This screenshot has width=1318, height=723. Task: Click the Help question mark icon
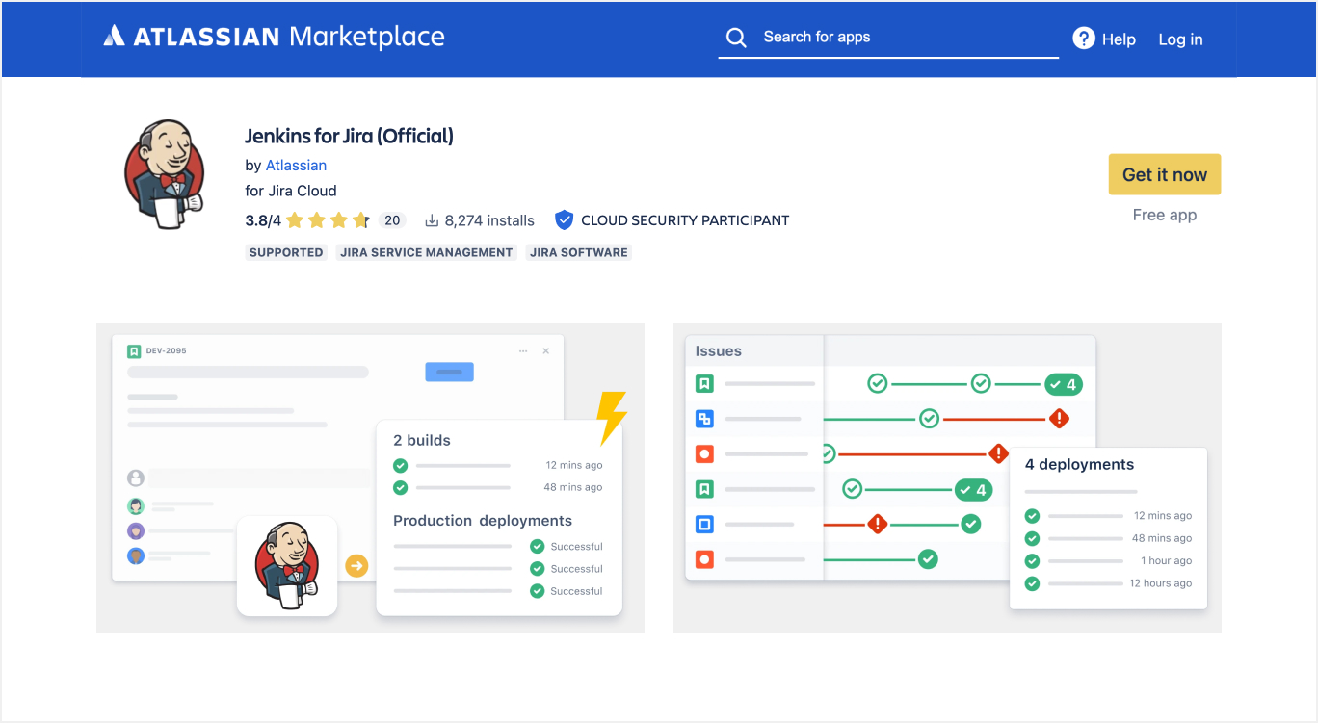(1084, 39)
